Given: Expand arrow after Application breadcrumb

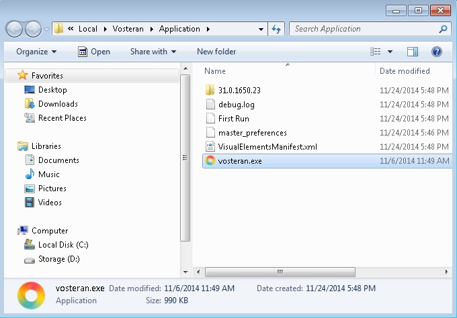Looking at the screenshot, I should point(208,29).
